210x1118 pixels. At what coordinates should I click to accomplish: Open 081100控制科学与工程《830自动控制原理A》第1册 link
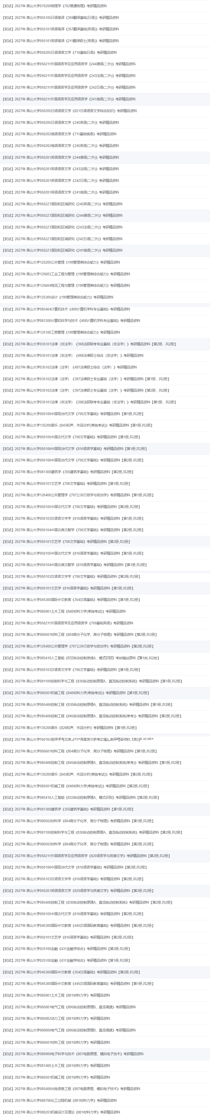93,681
